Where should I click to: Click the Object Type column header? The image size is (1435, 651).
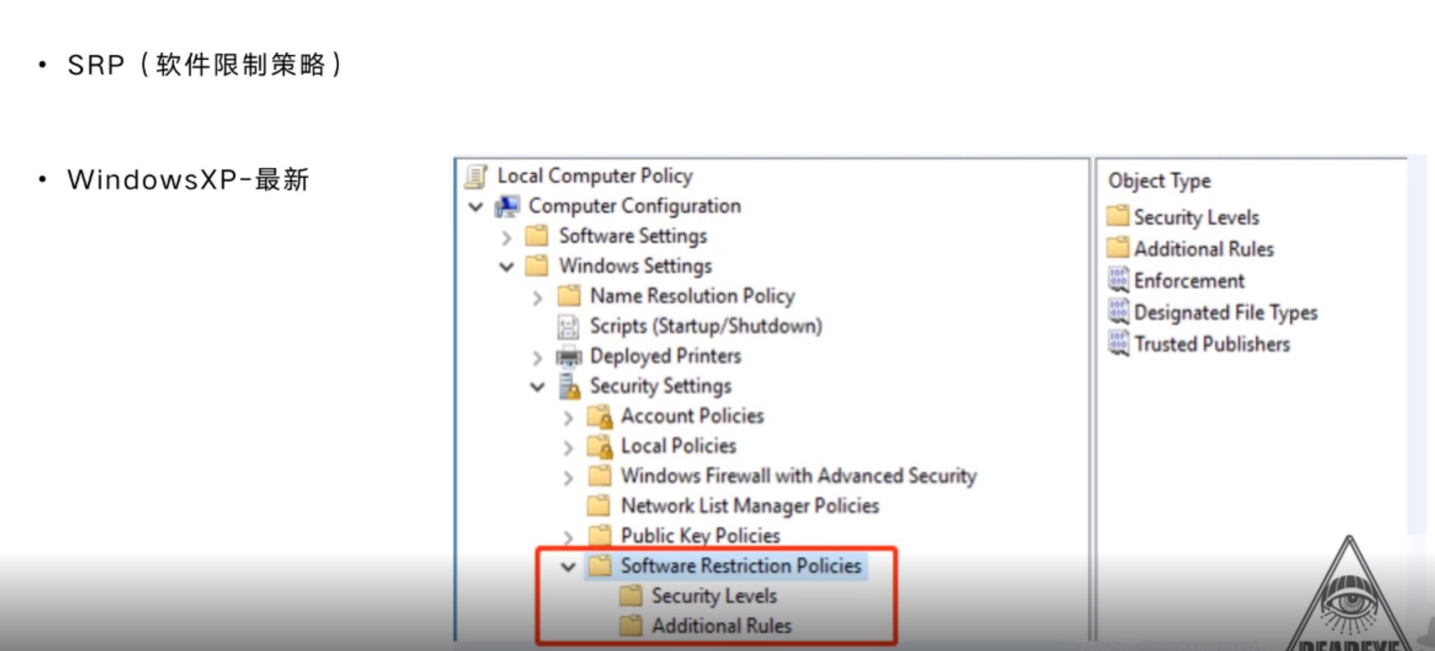point(1159,181)
